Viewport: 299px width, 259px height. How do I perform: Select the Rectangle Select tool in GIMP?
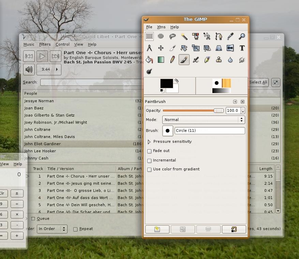[x=149, y=36]
